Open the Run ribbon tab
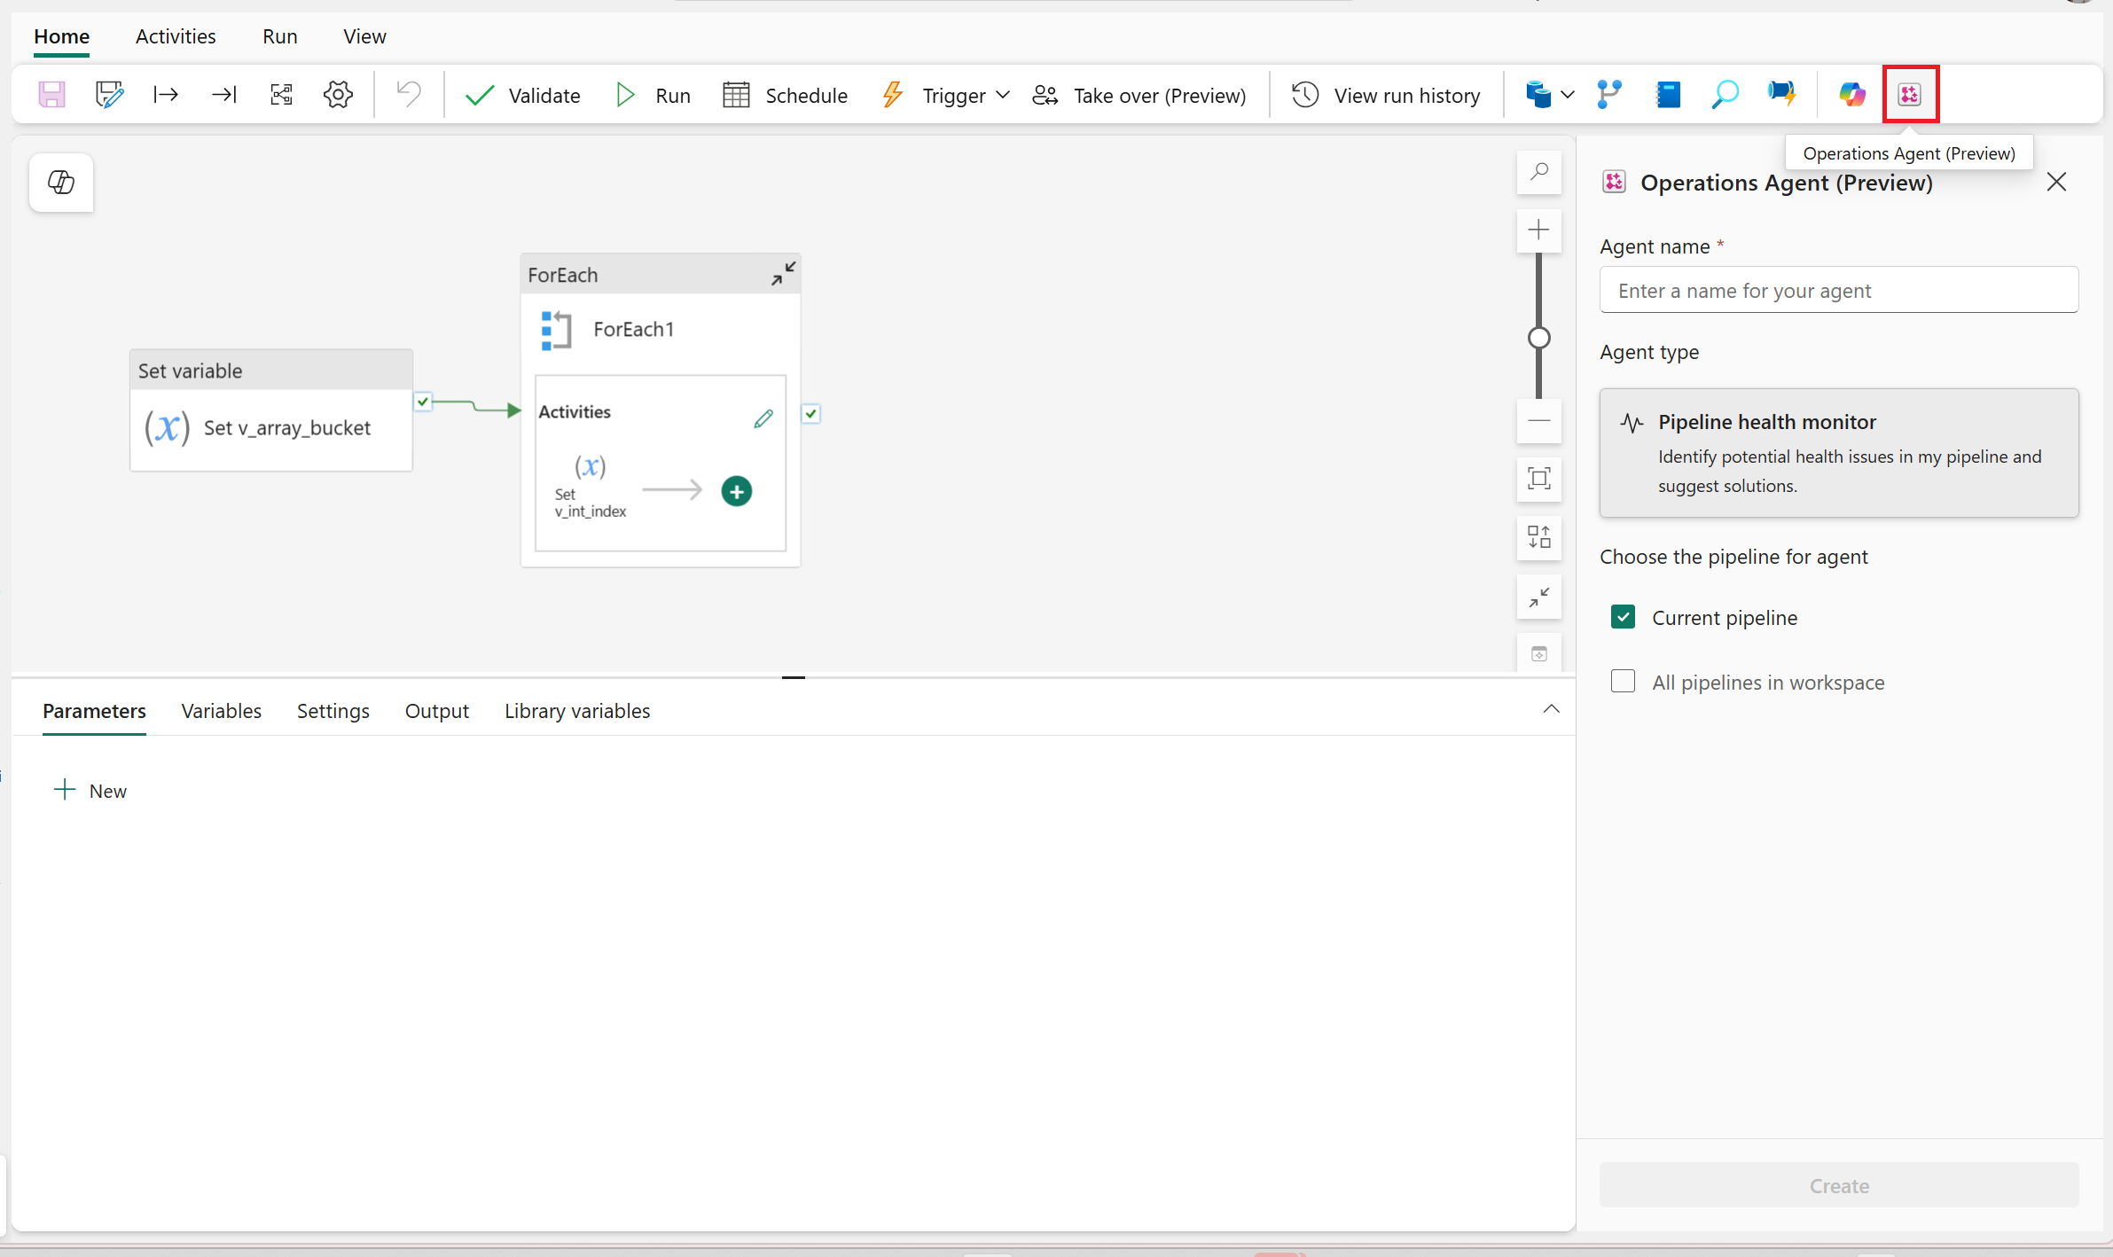The height and width of the screenshot is (1257, 2113). (280, 36)
